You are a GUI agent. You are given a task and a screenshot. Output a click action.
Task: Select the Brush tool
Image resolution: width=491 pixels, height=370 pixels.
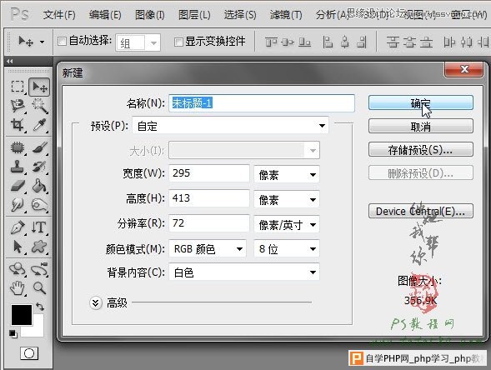tap(39, 147)
